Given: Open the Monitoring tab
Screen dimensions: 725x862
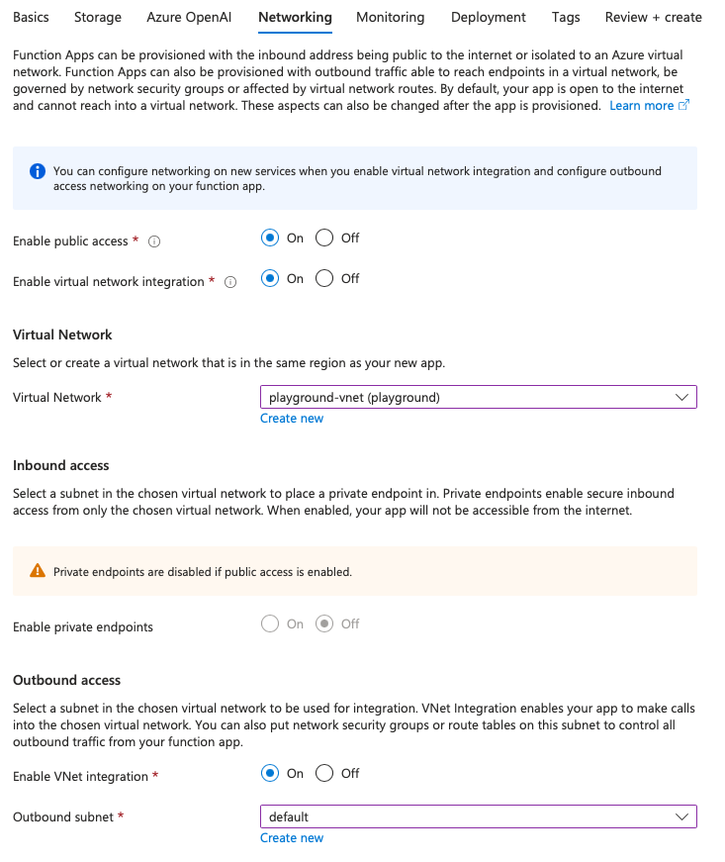Looking at the screenshot, I should click(390, 17).
